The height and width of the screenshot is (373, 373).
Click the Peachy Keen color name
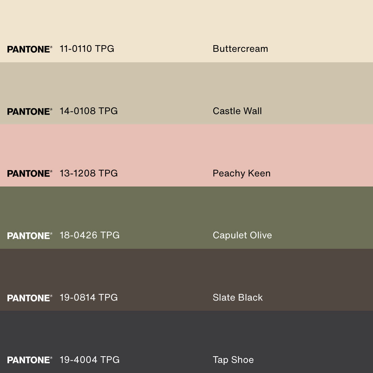241,173
